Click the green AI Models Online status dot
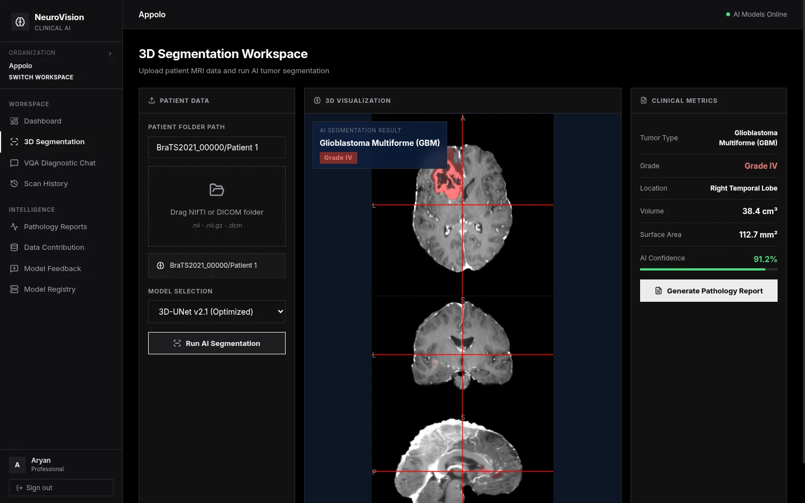This screenshot has width=805, height=503. [728, 15]
